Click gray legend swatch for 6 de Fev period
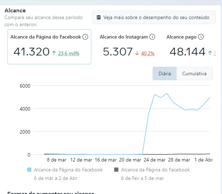 tap(116, 170)
